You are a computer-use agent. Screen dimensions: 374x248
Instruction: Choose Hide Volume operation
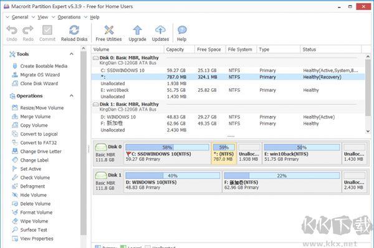tap(29, 195)
